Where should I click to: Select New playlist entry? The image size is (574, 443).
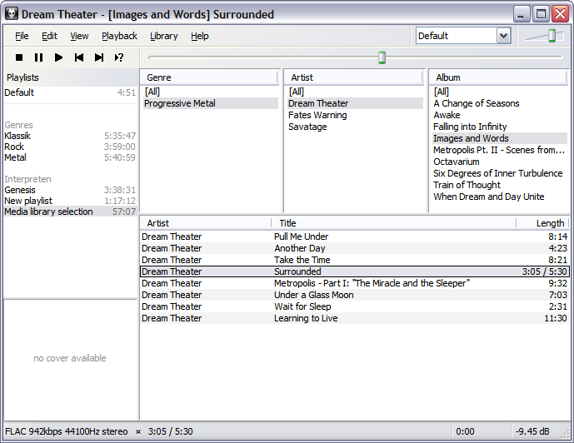tap(70, 201)
